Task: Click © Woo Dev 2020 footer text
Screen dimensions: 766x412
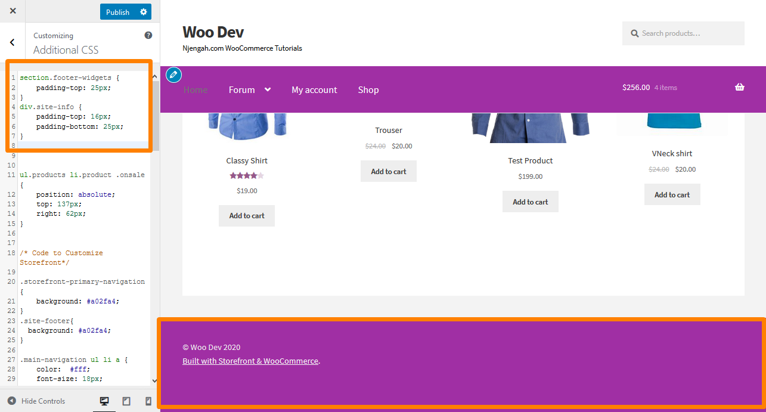Action: point(212,347)
